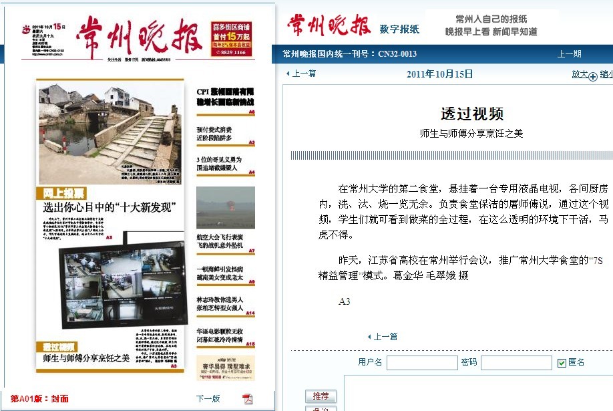Open the 预付费式消费 sidebar headline
Screen dimensions: 613x411
coord(215,134)
